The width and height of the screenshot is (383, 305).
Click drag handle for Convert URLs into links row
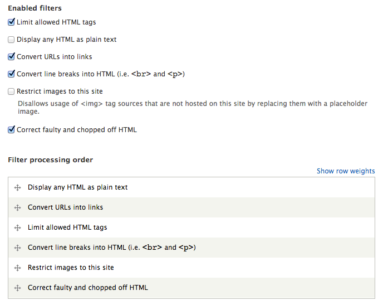click(x=17, y=208)
